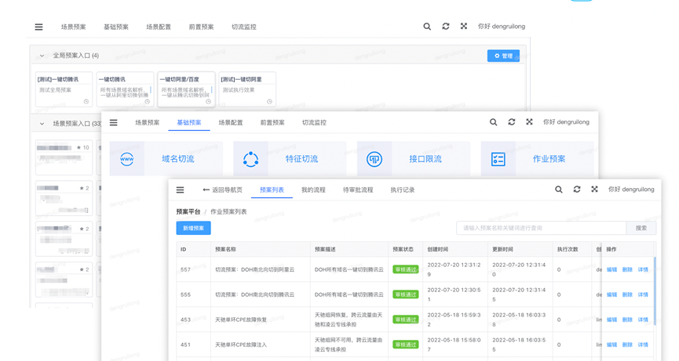Screen dimensions: 679x361
Task: Collapse the 全局预案入口 (4) section
Action: (42, 56)
